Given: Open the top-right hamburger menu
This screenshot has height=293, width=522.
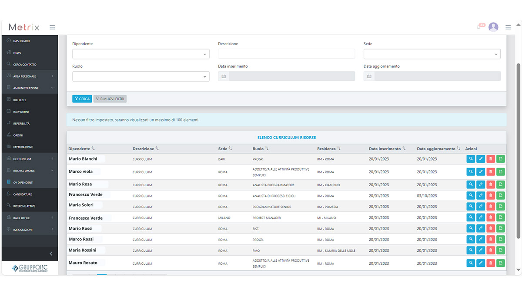Looking at the screenshot, I should click(x=508, y=27).
